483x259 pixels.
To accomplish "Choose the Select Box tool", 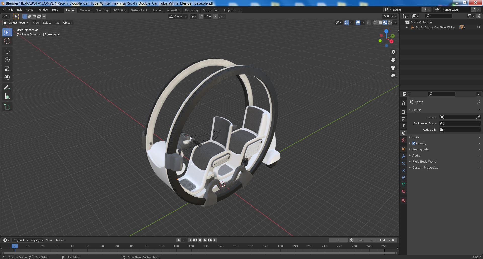I will (x=7, y=32).
